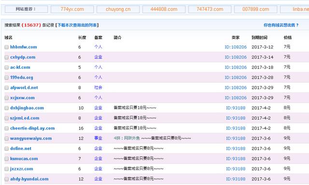Tick checkbox next to cheertie-display.com
The width and height of the screenshot is (309, 185).
pos(6,128)
